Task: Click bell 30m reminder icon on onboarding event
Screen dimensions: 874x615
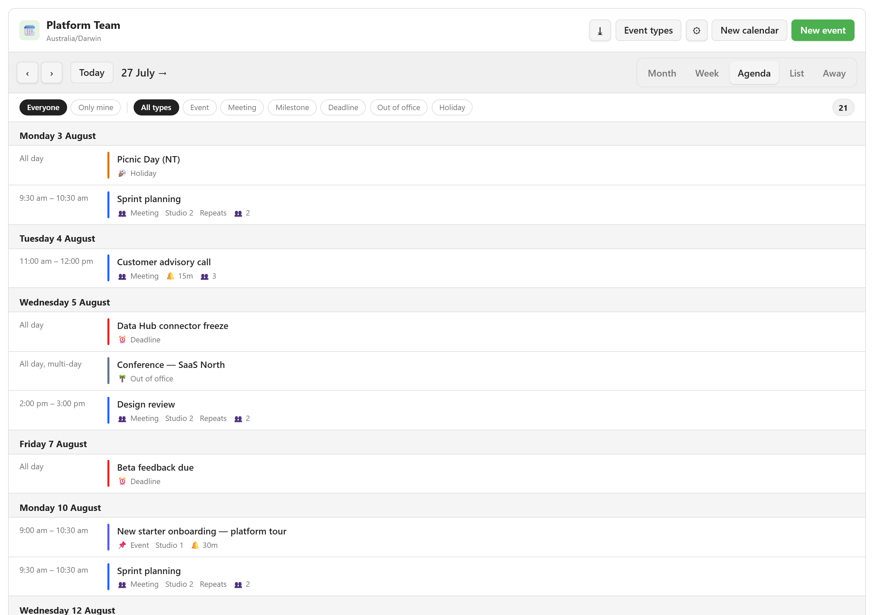Action: [x=195, y=545]
